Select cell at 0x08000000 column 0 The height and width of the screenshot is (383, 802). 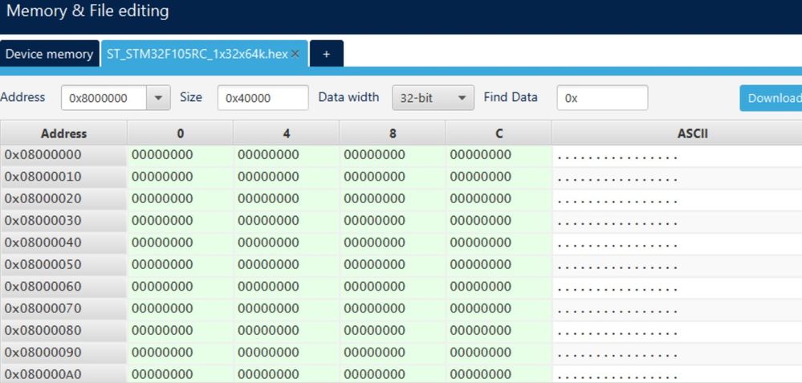(180, 155)
